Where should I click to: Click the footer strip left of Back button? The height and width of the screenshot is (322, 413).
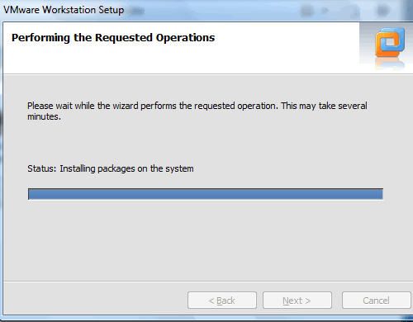click(95, 300)
